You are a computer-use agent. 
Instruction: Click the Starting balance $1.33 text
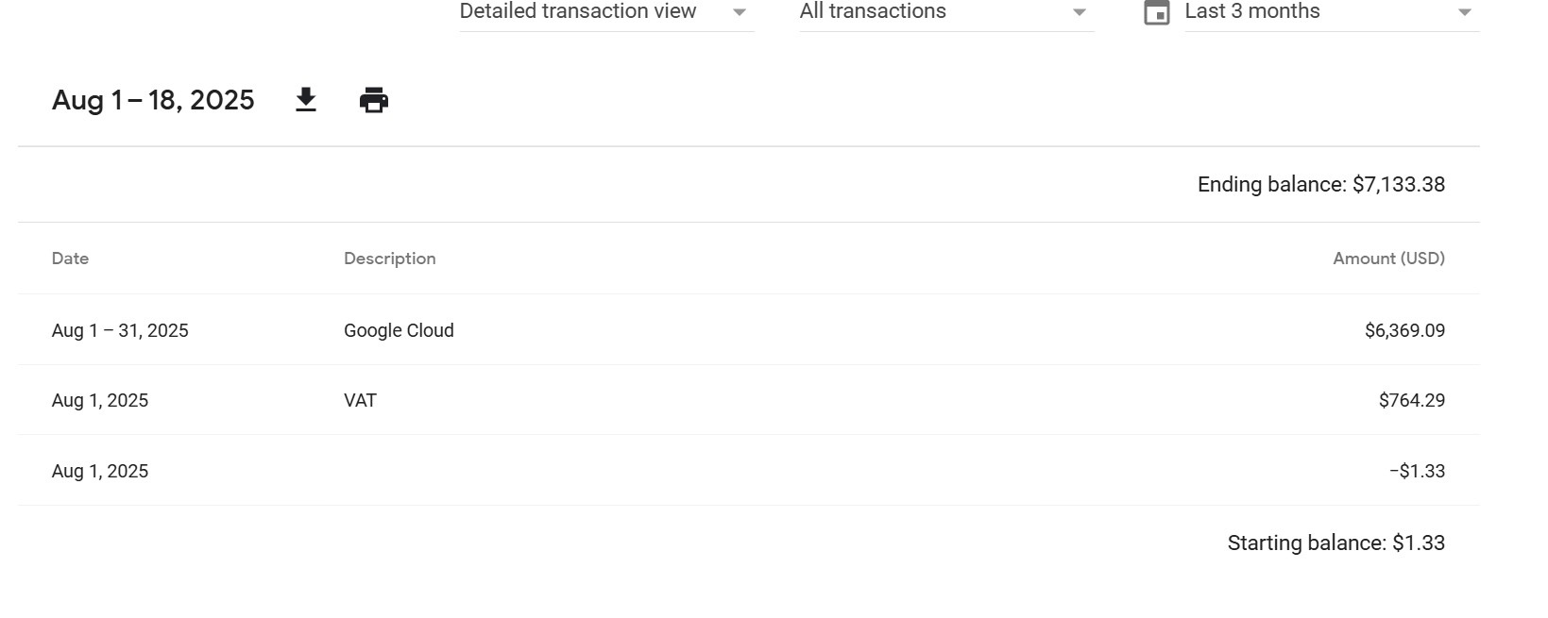(1335, 543)
